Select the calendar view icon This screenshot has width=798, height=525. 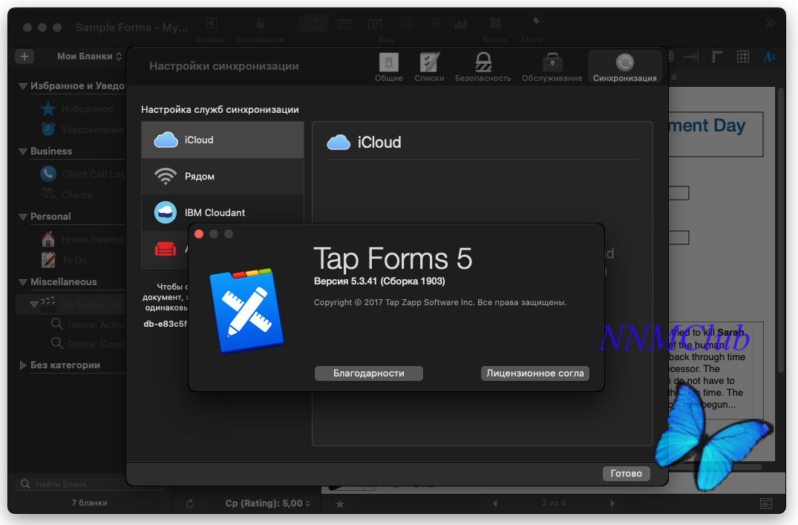375,24
